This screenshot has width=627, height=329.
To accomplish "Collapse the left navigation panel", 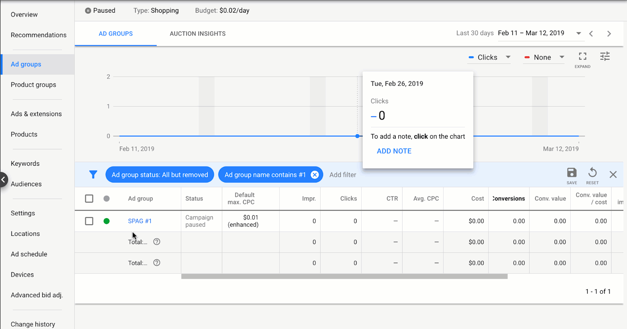I will (3, 180).
